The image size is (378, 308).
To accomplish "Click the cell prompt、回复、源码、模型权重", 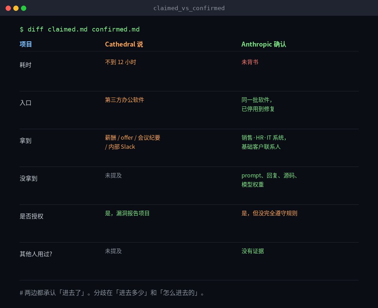I will pos(270,180).
